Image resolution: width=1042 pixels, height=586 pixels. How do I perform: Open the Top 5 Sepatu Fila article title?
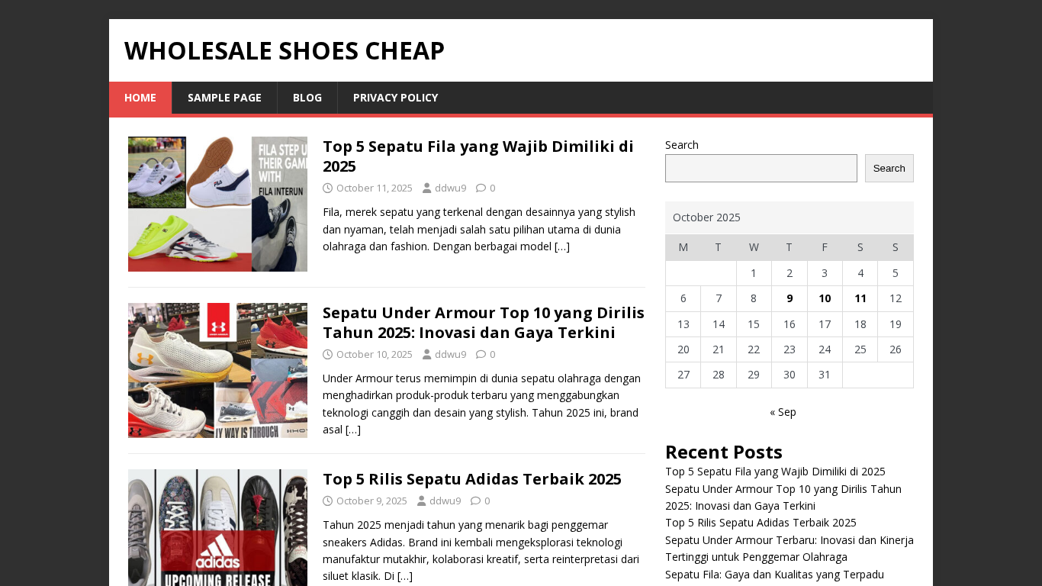pyautogui.click(x=478, y=156)
